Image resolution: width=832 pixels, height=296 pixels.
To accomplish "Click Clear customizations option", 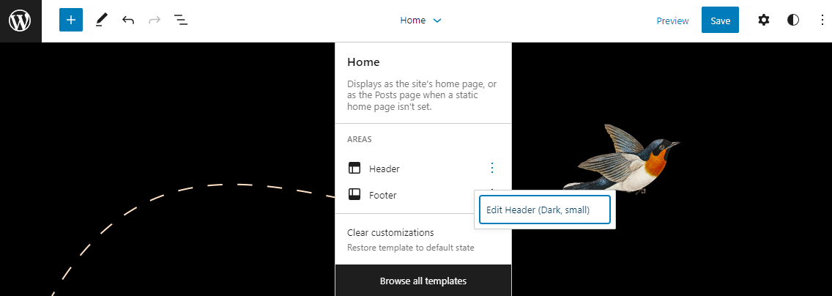I will pyautogui.click(x=390, y=233).
